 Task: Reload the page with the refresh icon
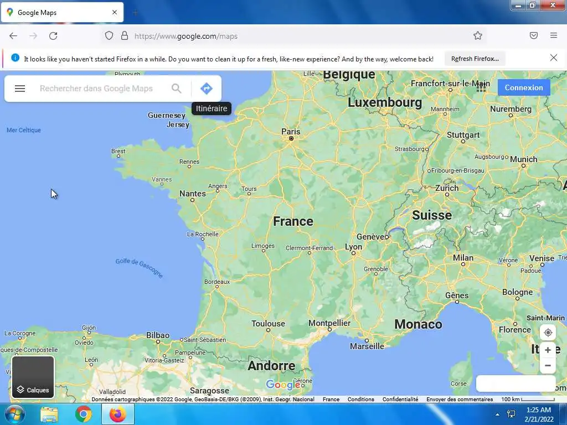pos(53,36)
